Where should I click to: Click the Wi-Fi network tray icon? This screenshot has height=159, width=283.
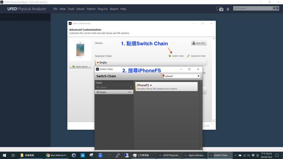coord(244,155)
